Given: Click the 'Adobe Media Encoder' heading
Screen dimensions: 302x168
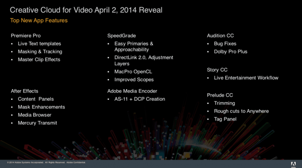Looking at the screenshot, I should pos(132,91).
